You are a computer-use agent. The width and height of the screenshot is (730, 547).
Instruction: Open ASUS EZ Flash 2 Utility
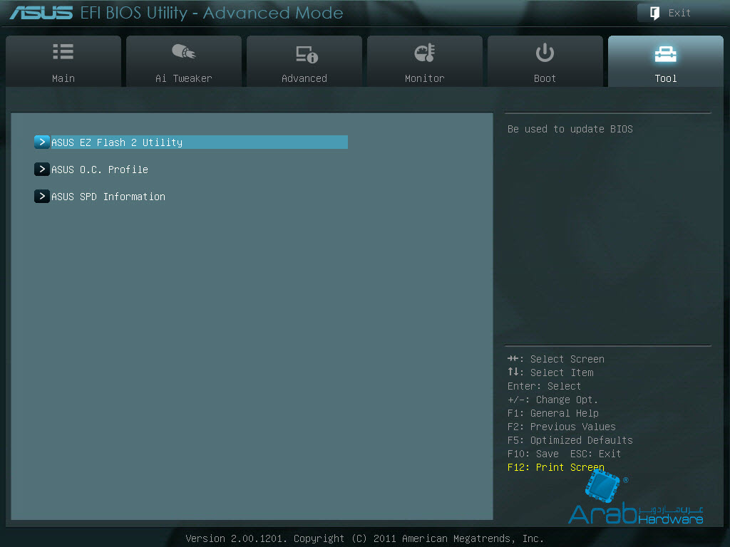[191, 142]
